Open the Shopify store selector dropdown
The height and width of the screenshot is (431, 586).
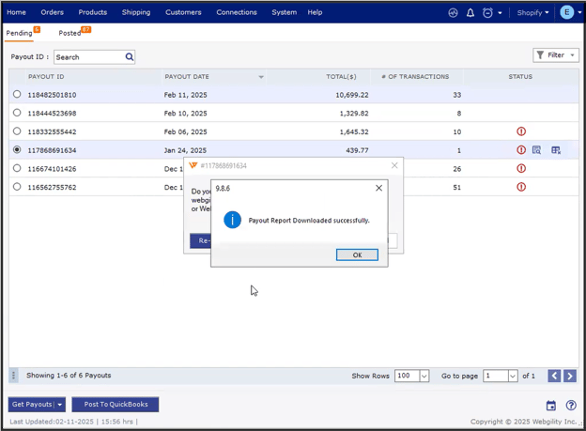(532, 13)
